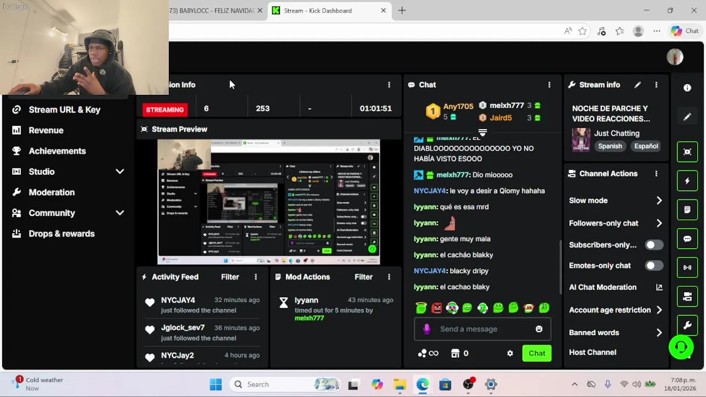Expand the Community sidebar section
Viewport: 706px width, 397px height.
[x=120, y=213]
